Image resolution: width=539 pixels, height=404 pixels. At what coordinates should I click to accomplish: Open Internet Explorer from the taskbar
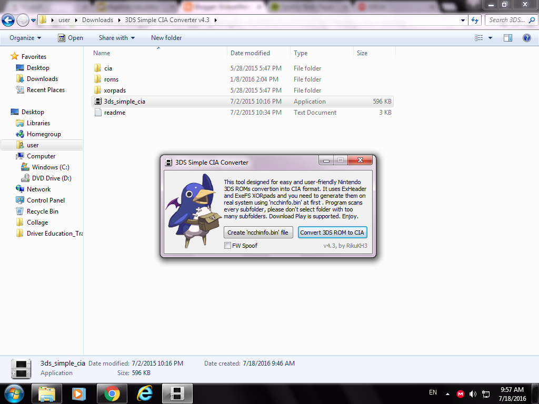point(145,393)
